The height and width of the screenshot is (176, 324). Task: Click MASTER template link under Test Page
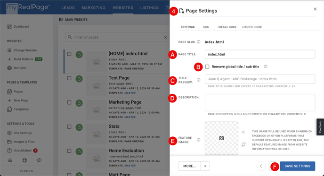coord(130,93)
